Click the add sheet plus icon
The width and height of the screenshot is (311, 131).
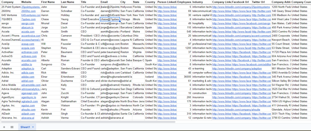coord(4,127)
